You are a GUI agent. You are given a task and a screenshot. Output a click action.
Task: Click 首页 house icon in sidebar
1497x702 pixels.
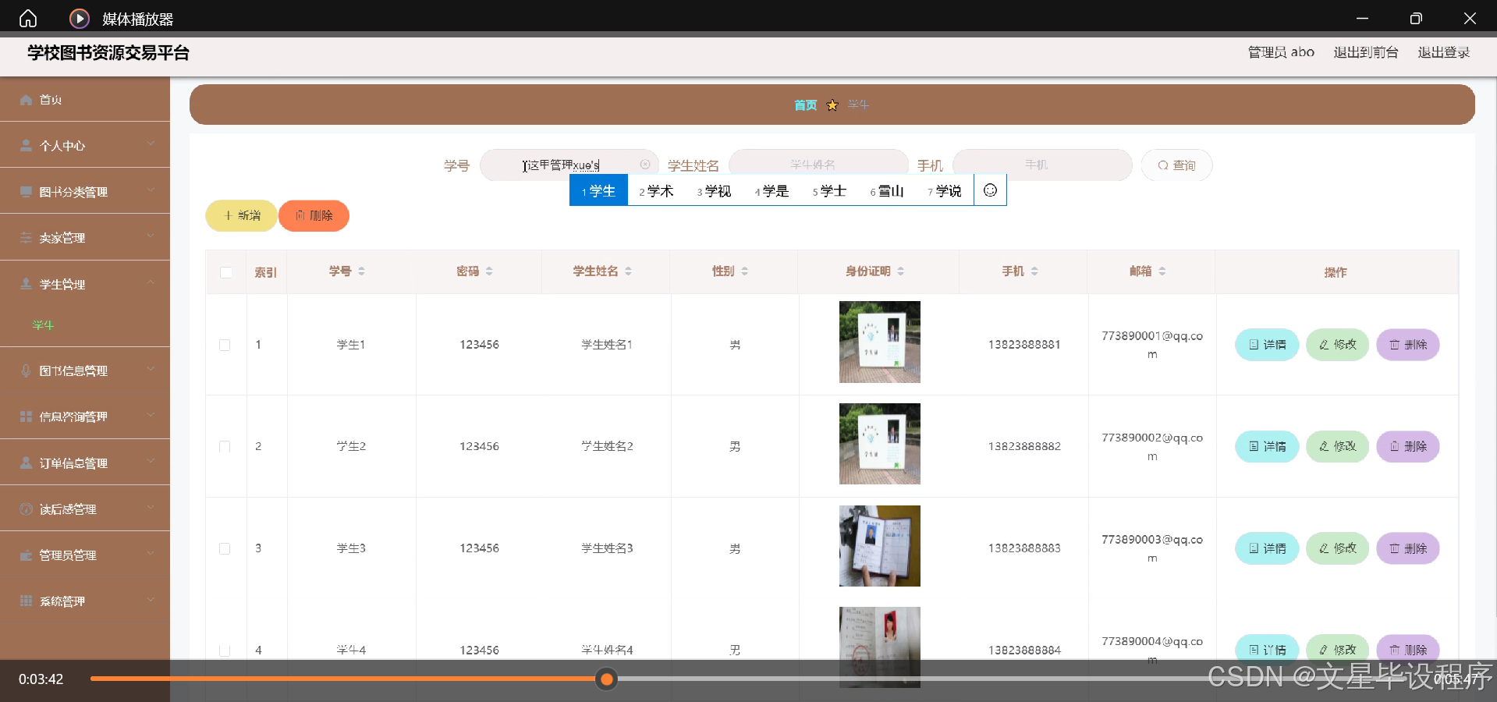[26, 100]
